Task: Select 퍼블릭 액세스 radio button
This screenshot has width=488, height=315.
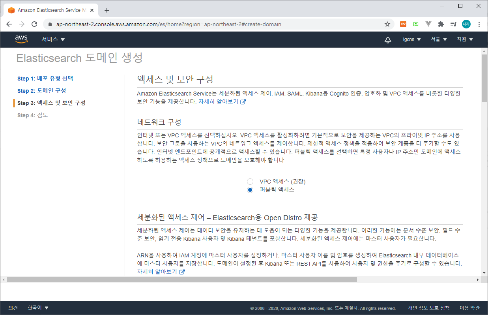Action: (x=250, y=190)
